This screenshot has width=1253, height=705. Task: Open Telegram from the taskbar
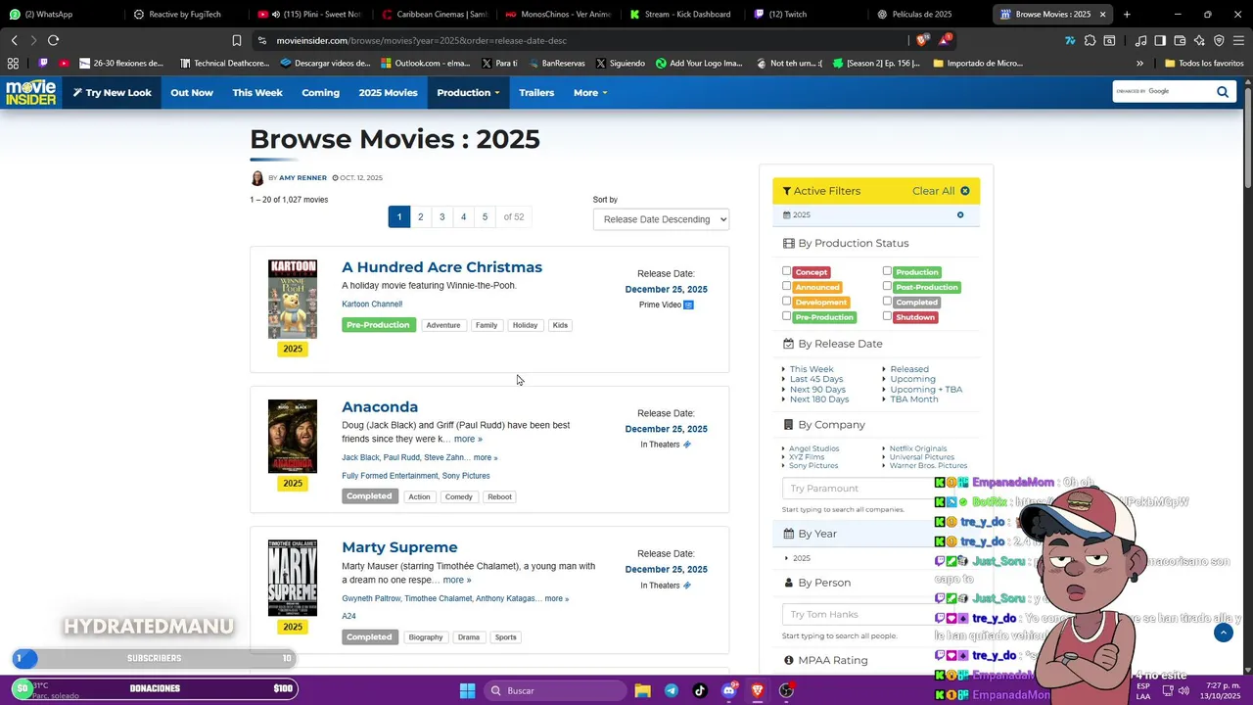(671, 690)
